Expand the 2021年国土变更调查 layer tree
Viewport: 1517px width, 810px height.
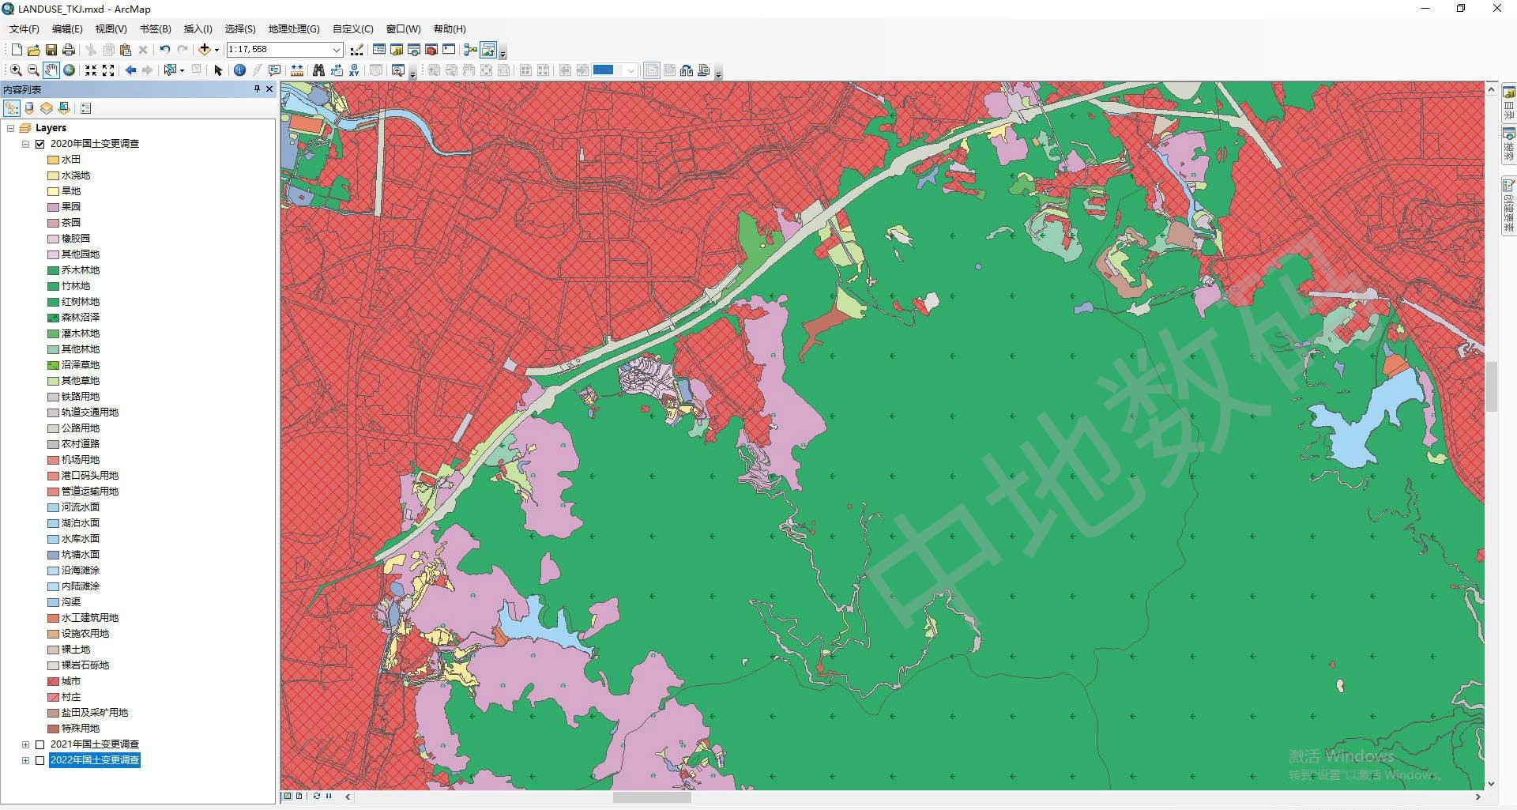(25, 744)
